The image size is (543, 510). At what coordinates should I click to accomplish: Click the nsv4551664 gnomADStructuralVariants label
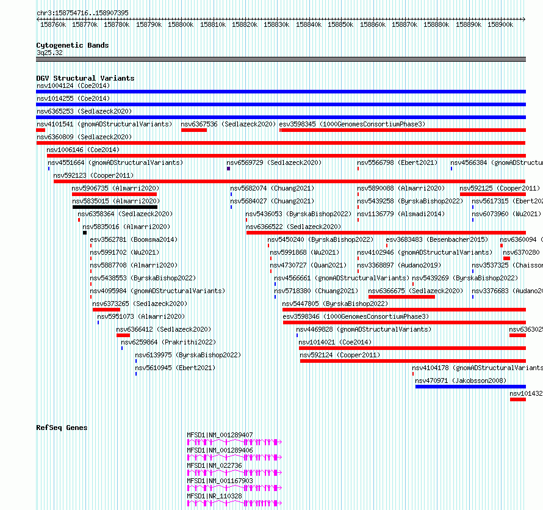pyautogui.click(x=115, y=162)
